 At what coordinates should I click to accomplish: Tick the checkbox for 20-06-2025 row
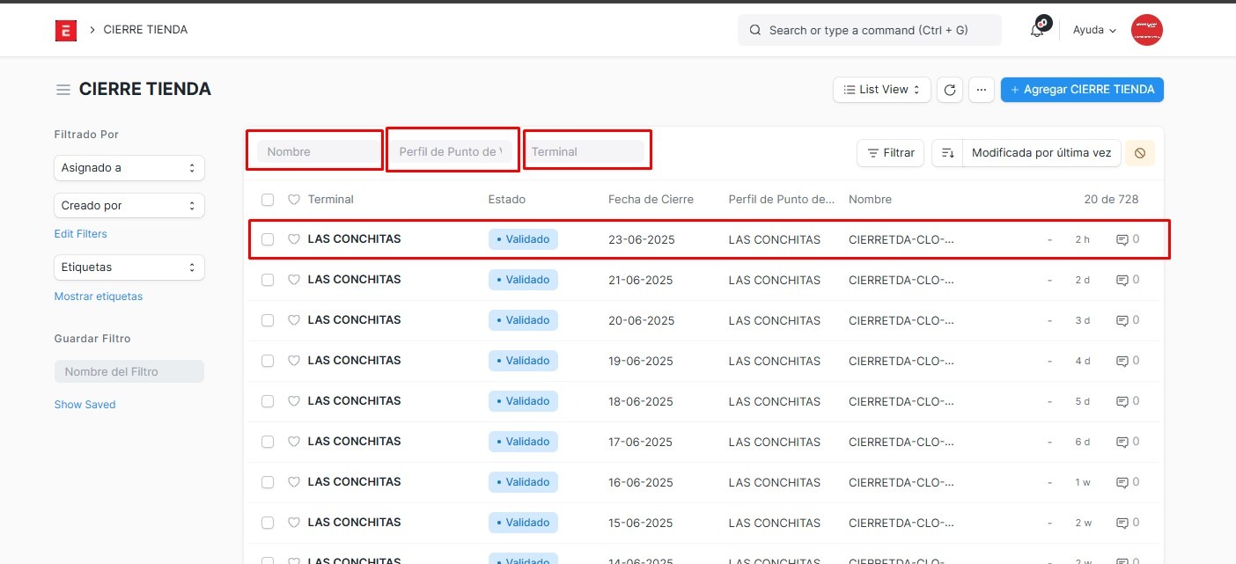tap(268, 320)
